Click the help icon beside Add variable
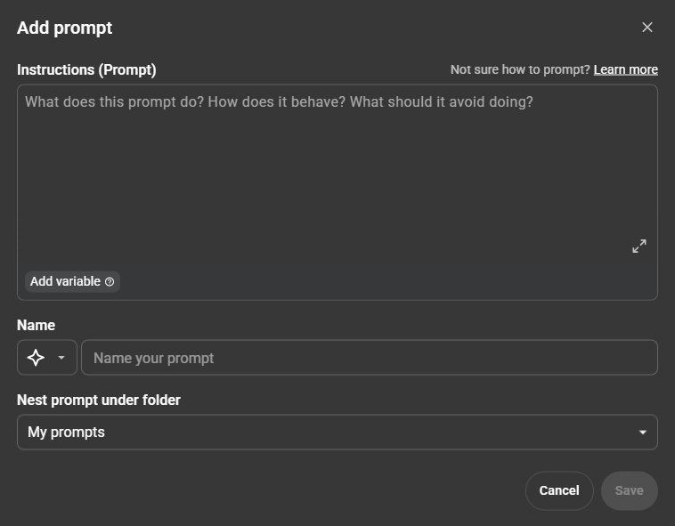 [110, 282]
